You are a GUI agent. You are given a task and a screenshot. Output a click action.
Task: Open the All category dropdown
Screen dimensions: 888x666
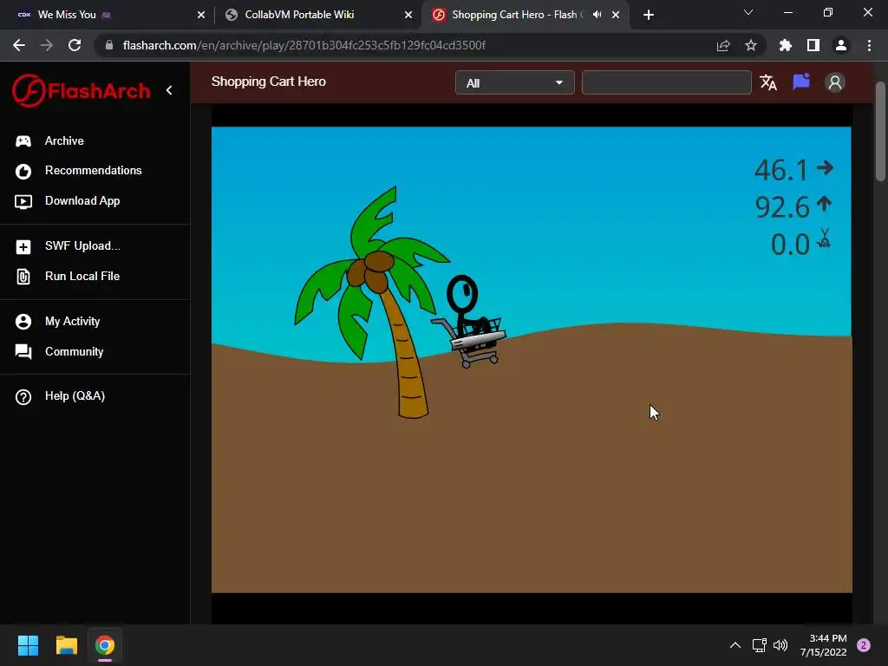515,82
